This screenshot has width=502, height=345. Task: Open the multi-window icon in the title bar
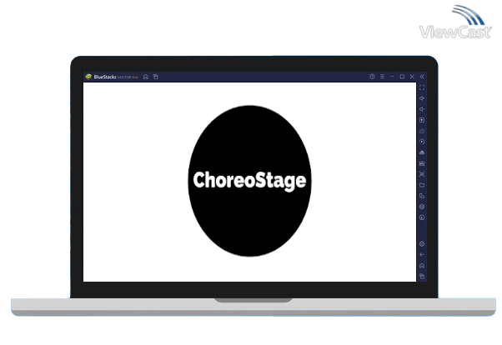point(156,77)
